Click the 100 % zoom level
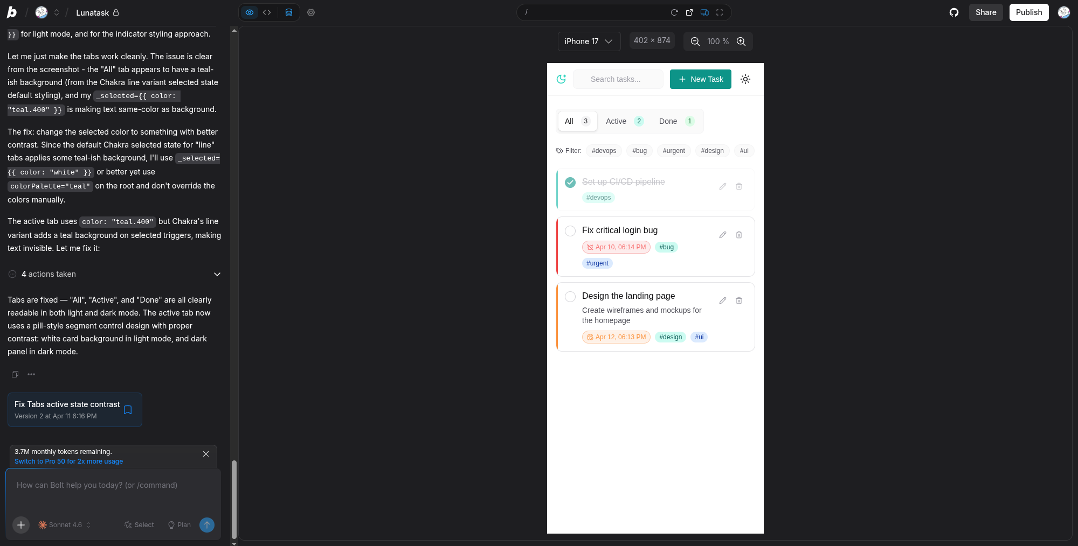The height and width of the screenshot is (546, 1078). [x=718, y=41]
